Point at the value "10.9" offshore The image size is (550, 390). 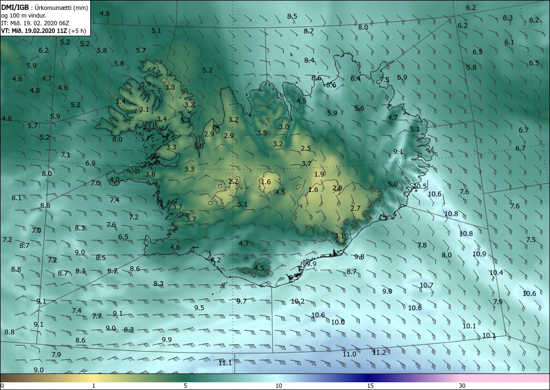point(479,254)
